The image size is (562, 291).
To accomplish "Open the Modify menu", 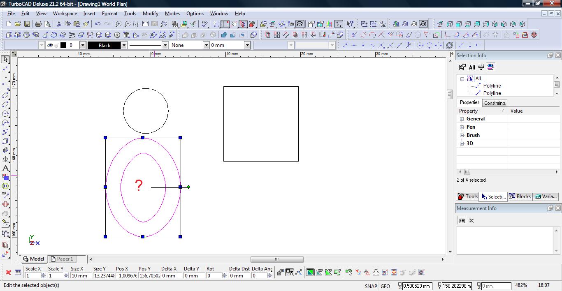I will point(150,14).
